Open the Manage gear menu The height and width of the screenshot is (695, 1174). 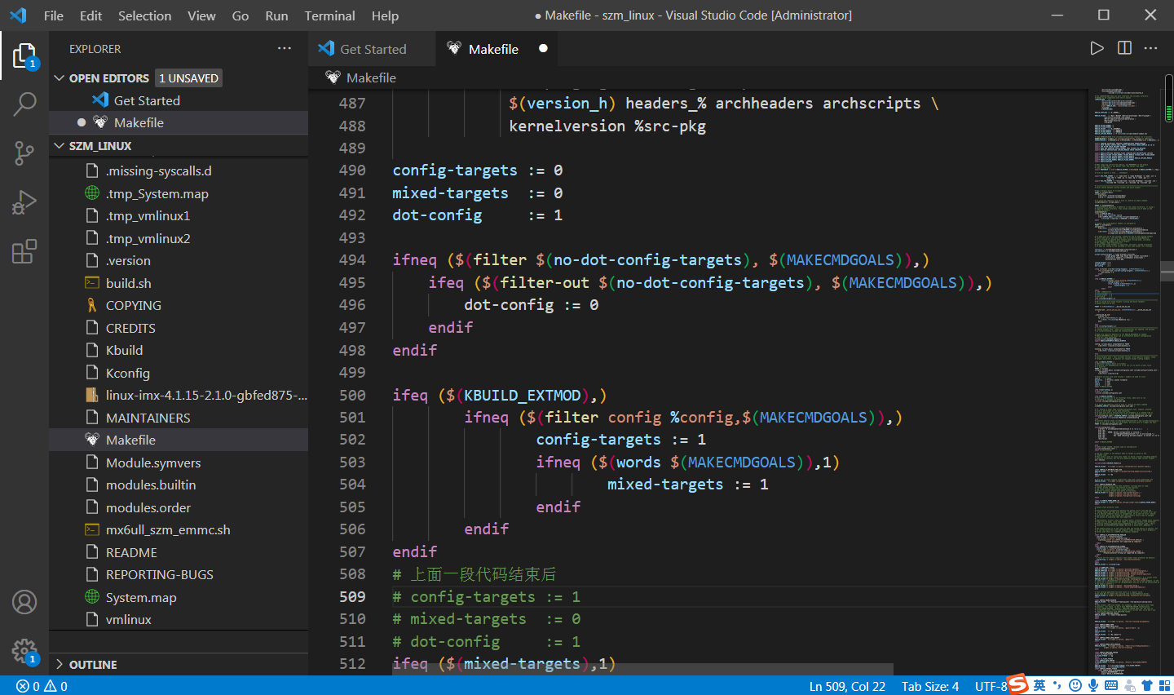tap(24, 651)
